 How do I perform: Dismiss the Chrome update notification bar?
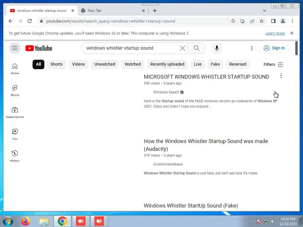(292, 33)
